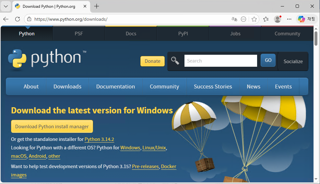
Task: Switch to the PyPI top tab
Action: click(183, 34)
